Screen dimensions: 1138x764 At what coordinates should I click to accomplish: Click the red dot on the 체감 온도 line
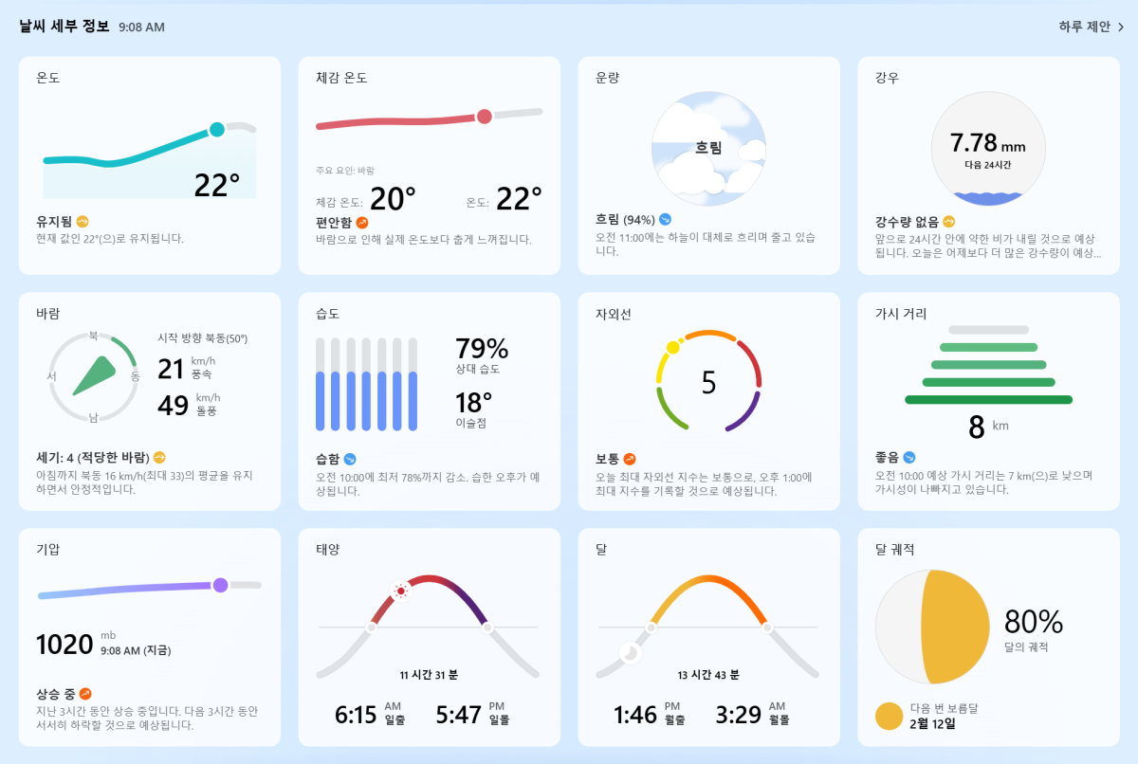click(x=485, y=116)
